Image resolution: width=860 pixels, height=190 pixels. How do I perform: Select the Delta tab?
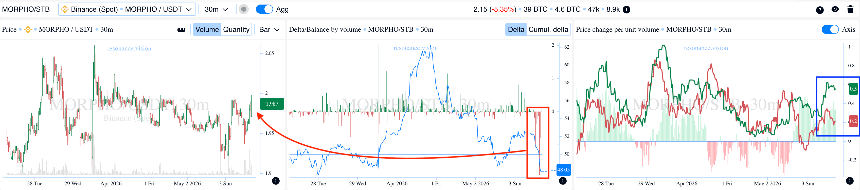(516, 29)
